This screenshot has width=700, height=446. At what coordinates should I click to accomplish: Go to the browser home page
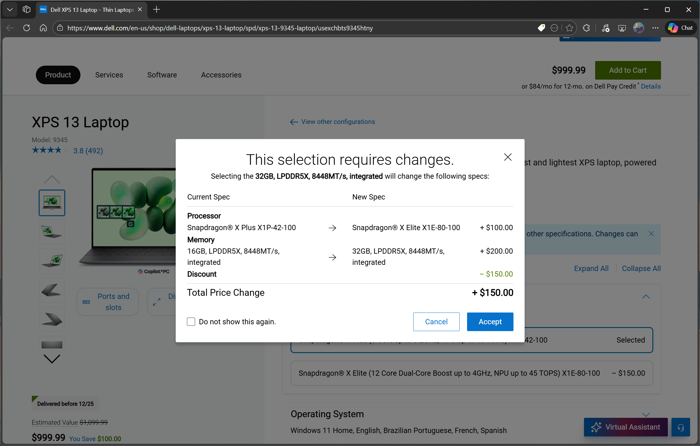pos(43,28)
